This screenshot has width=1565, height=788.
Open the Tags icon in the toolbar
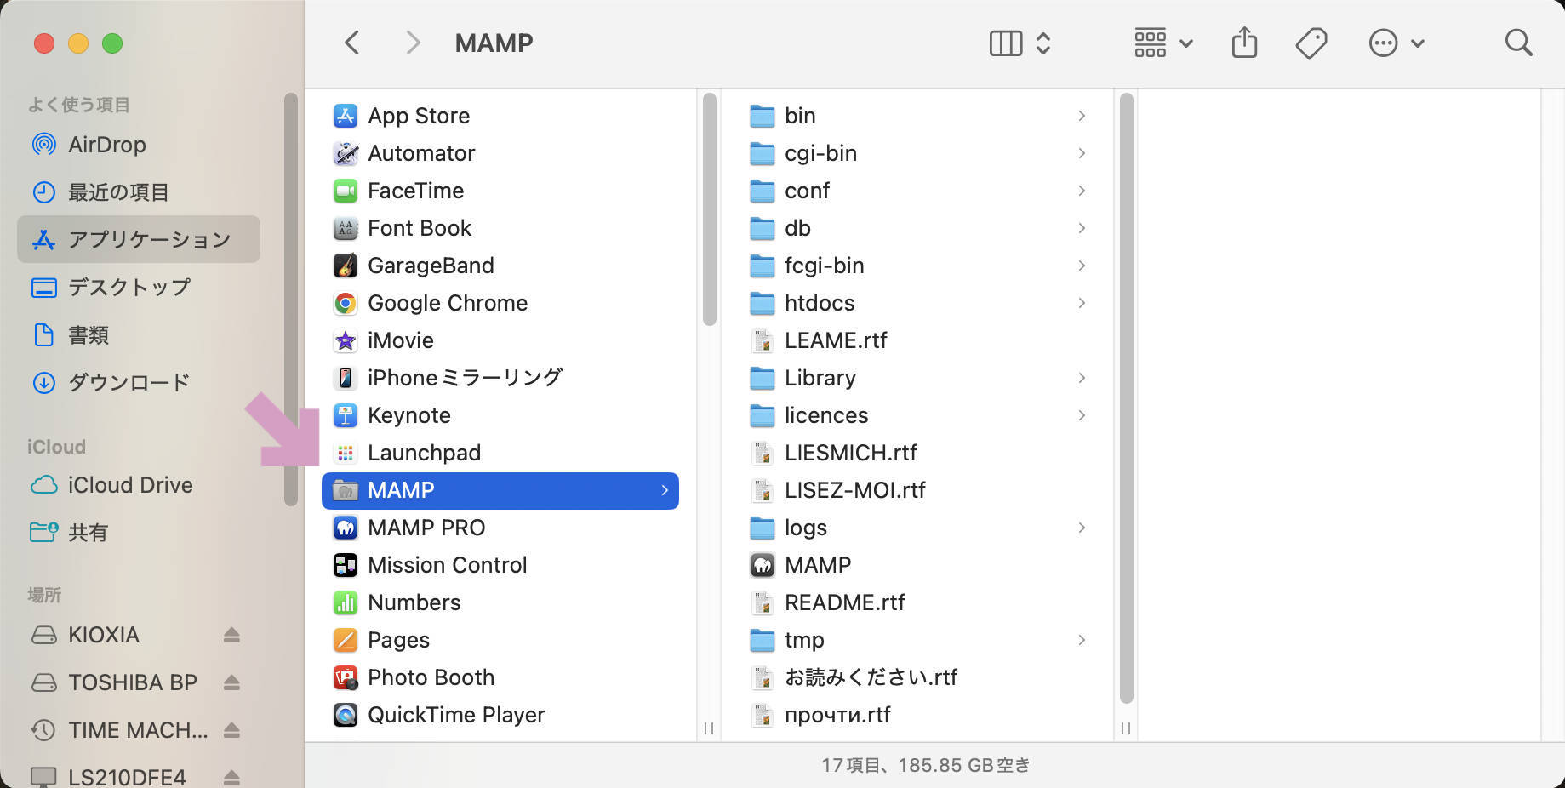click(x=1310, y=42)
